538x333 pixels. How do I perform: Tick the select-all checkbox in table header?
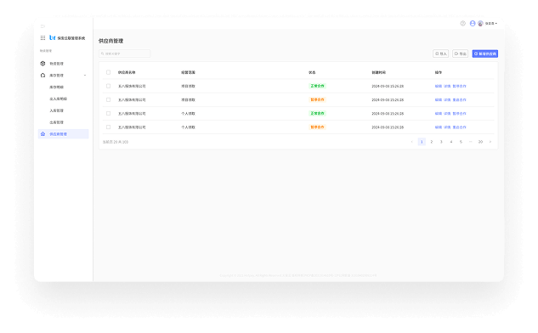pyautogui.click(x=109, y=72)
